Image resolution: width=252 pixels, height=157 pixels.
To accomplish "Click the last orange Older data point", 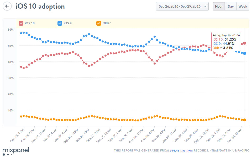I will 244,120.
